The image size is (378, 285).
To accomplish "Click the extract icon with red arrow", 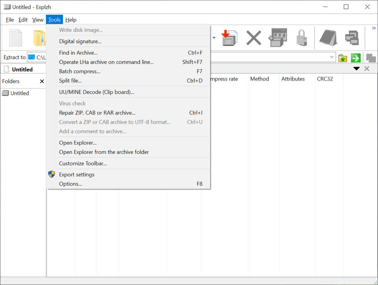I will (229, 38).
